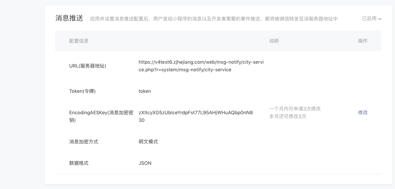Click the 本月还可修改3次 note

(287, 116)
